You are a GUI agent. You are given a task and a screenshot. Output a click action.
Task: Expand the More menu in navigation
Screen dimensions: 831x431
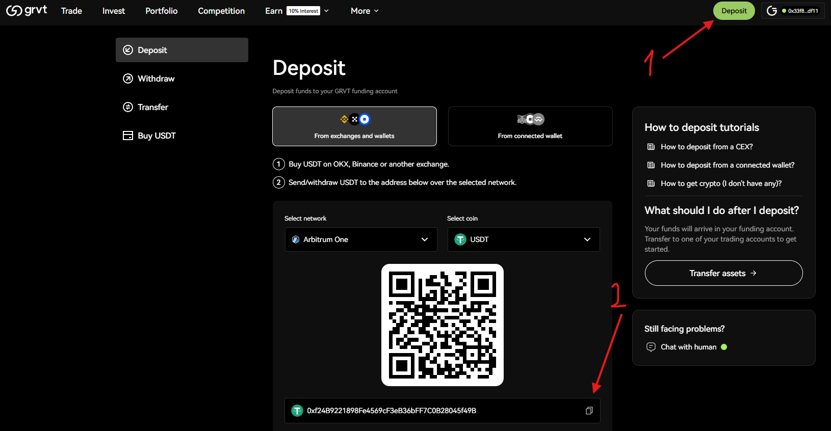365,11
